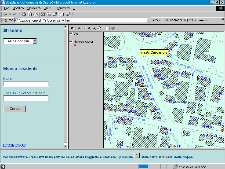This screenshot has height=169, width=225.
Task: Click the Collegamenti links label
Action: pos(173,20)
